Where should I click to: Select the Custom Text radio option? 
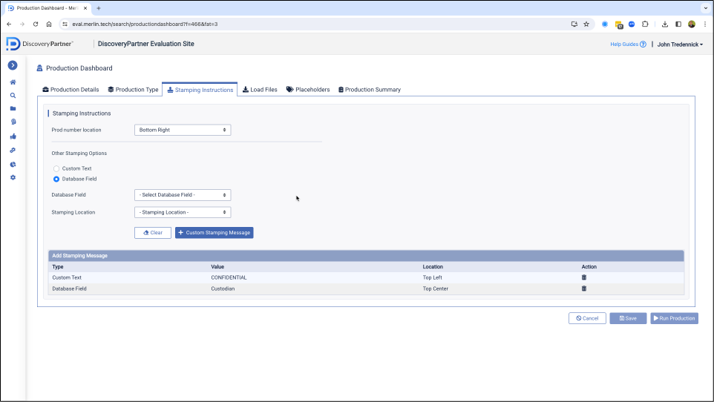(56, 168)
